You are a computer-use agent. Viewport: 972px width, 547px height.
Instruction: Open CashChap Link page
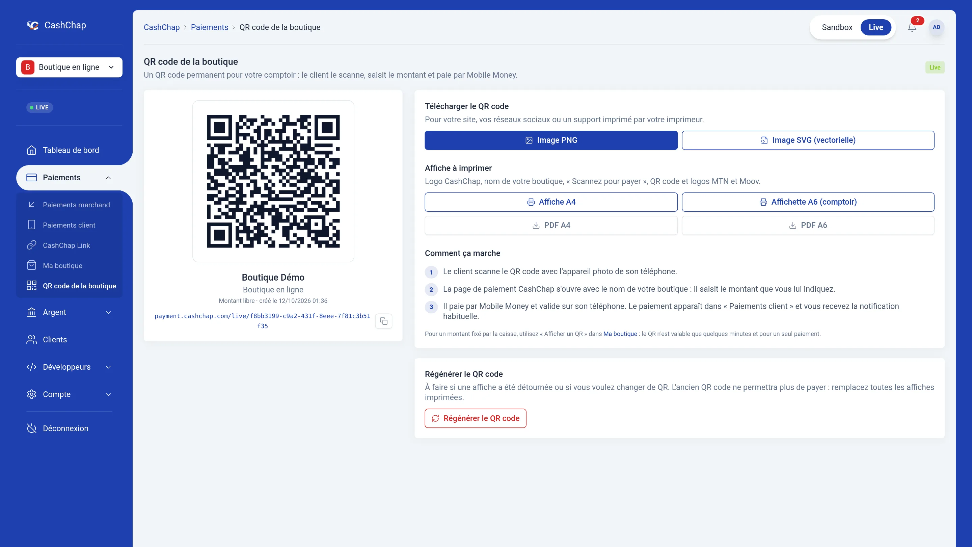pyautogui.click(x=70, y=245)
